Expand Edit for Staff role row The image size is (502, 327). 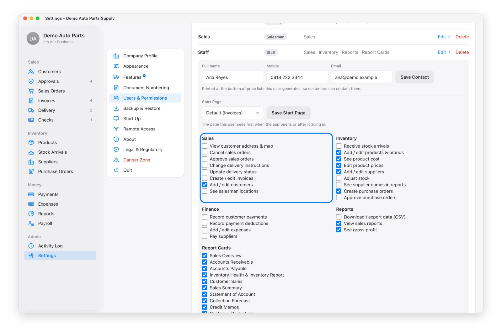[x=444, y=52]
